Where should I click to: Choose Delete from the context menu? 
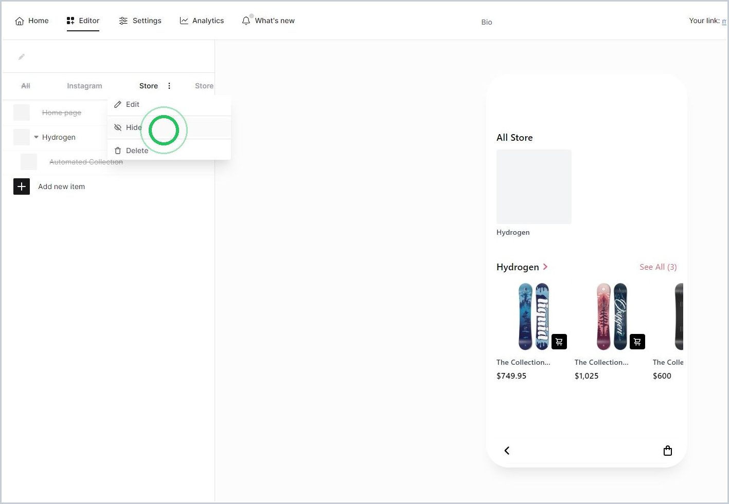click(x=169, y=151)
